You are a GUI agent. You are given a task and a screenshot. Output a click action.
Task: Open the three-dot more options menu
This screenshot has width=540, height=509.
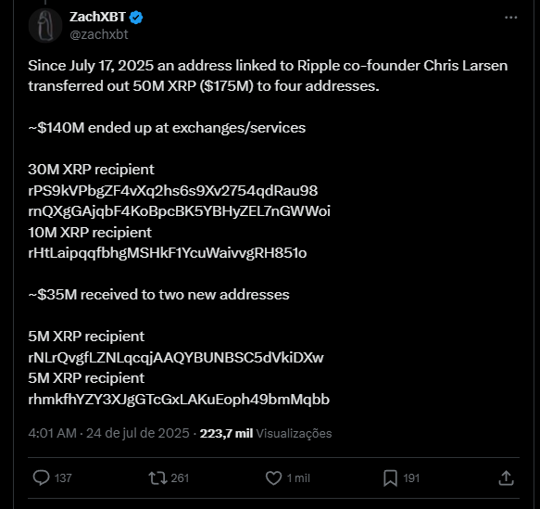pos(510,18)
